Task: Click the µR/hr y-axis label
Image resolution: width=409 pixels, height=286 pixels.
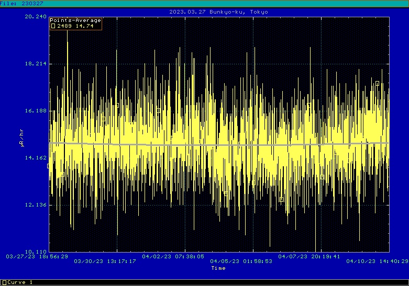Action: (22, 140)
